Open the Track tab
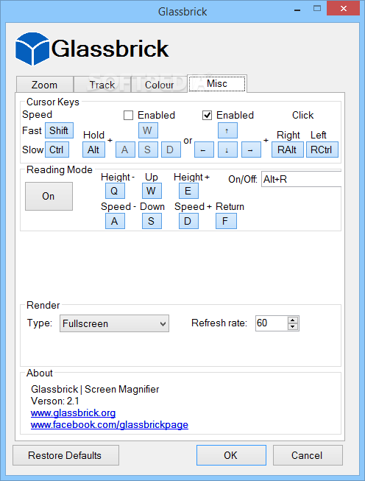Image resolution: width=365 pixels, height=481 pixels. pos(102,85)
